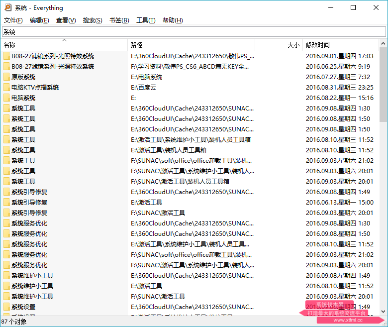Click folder icon of 系统维护小工具 in E:\激活工具

tap(6, 286)
